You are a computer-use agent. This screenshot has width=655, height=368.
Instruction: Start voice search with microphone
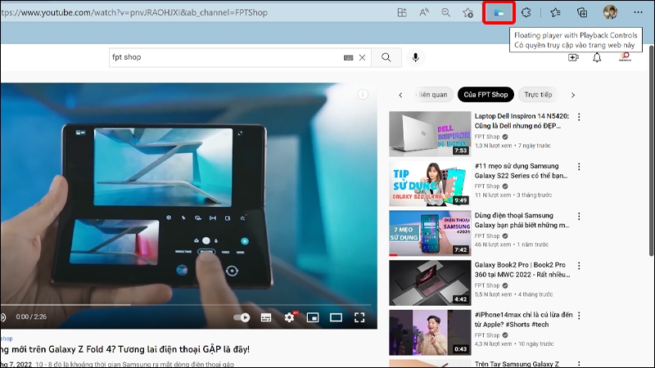pos(415,57)
